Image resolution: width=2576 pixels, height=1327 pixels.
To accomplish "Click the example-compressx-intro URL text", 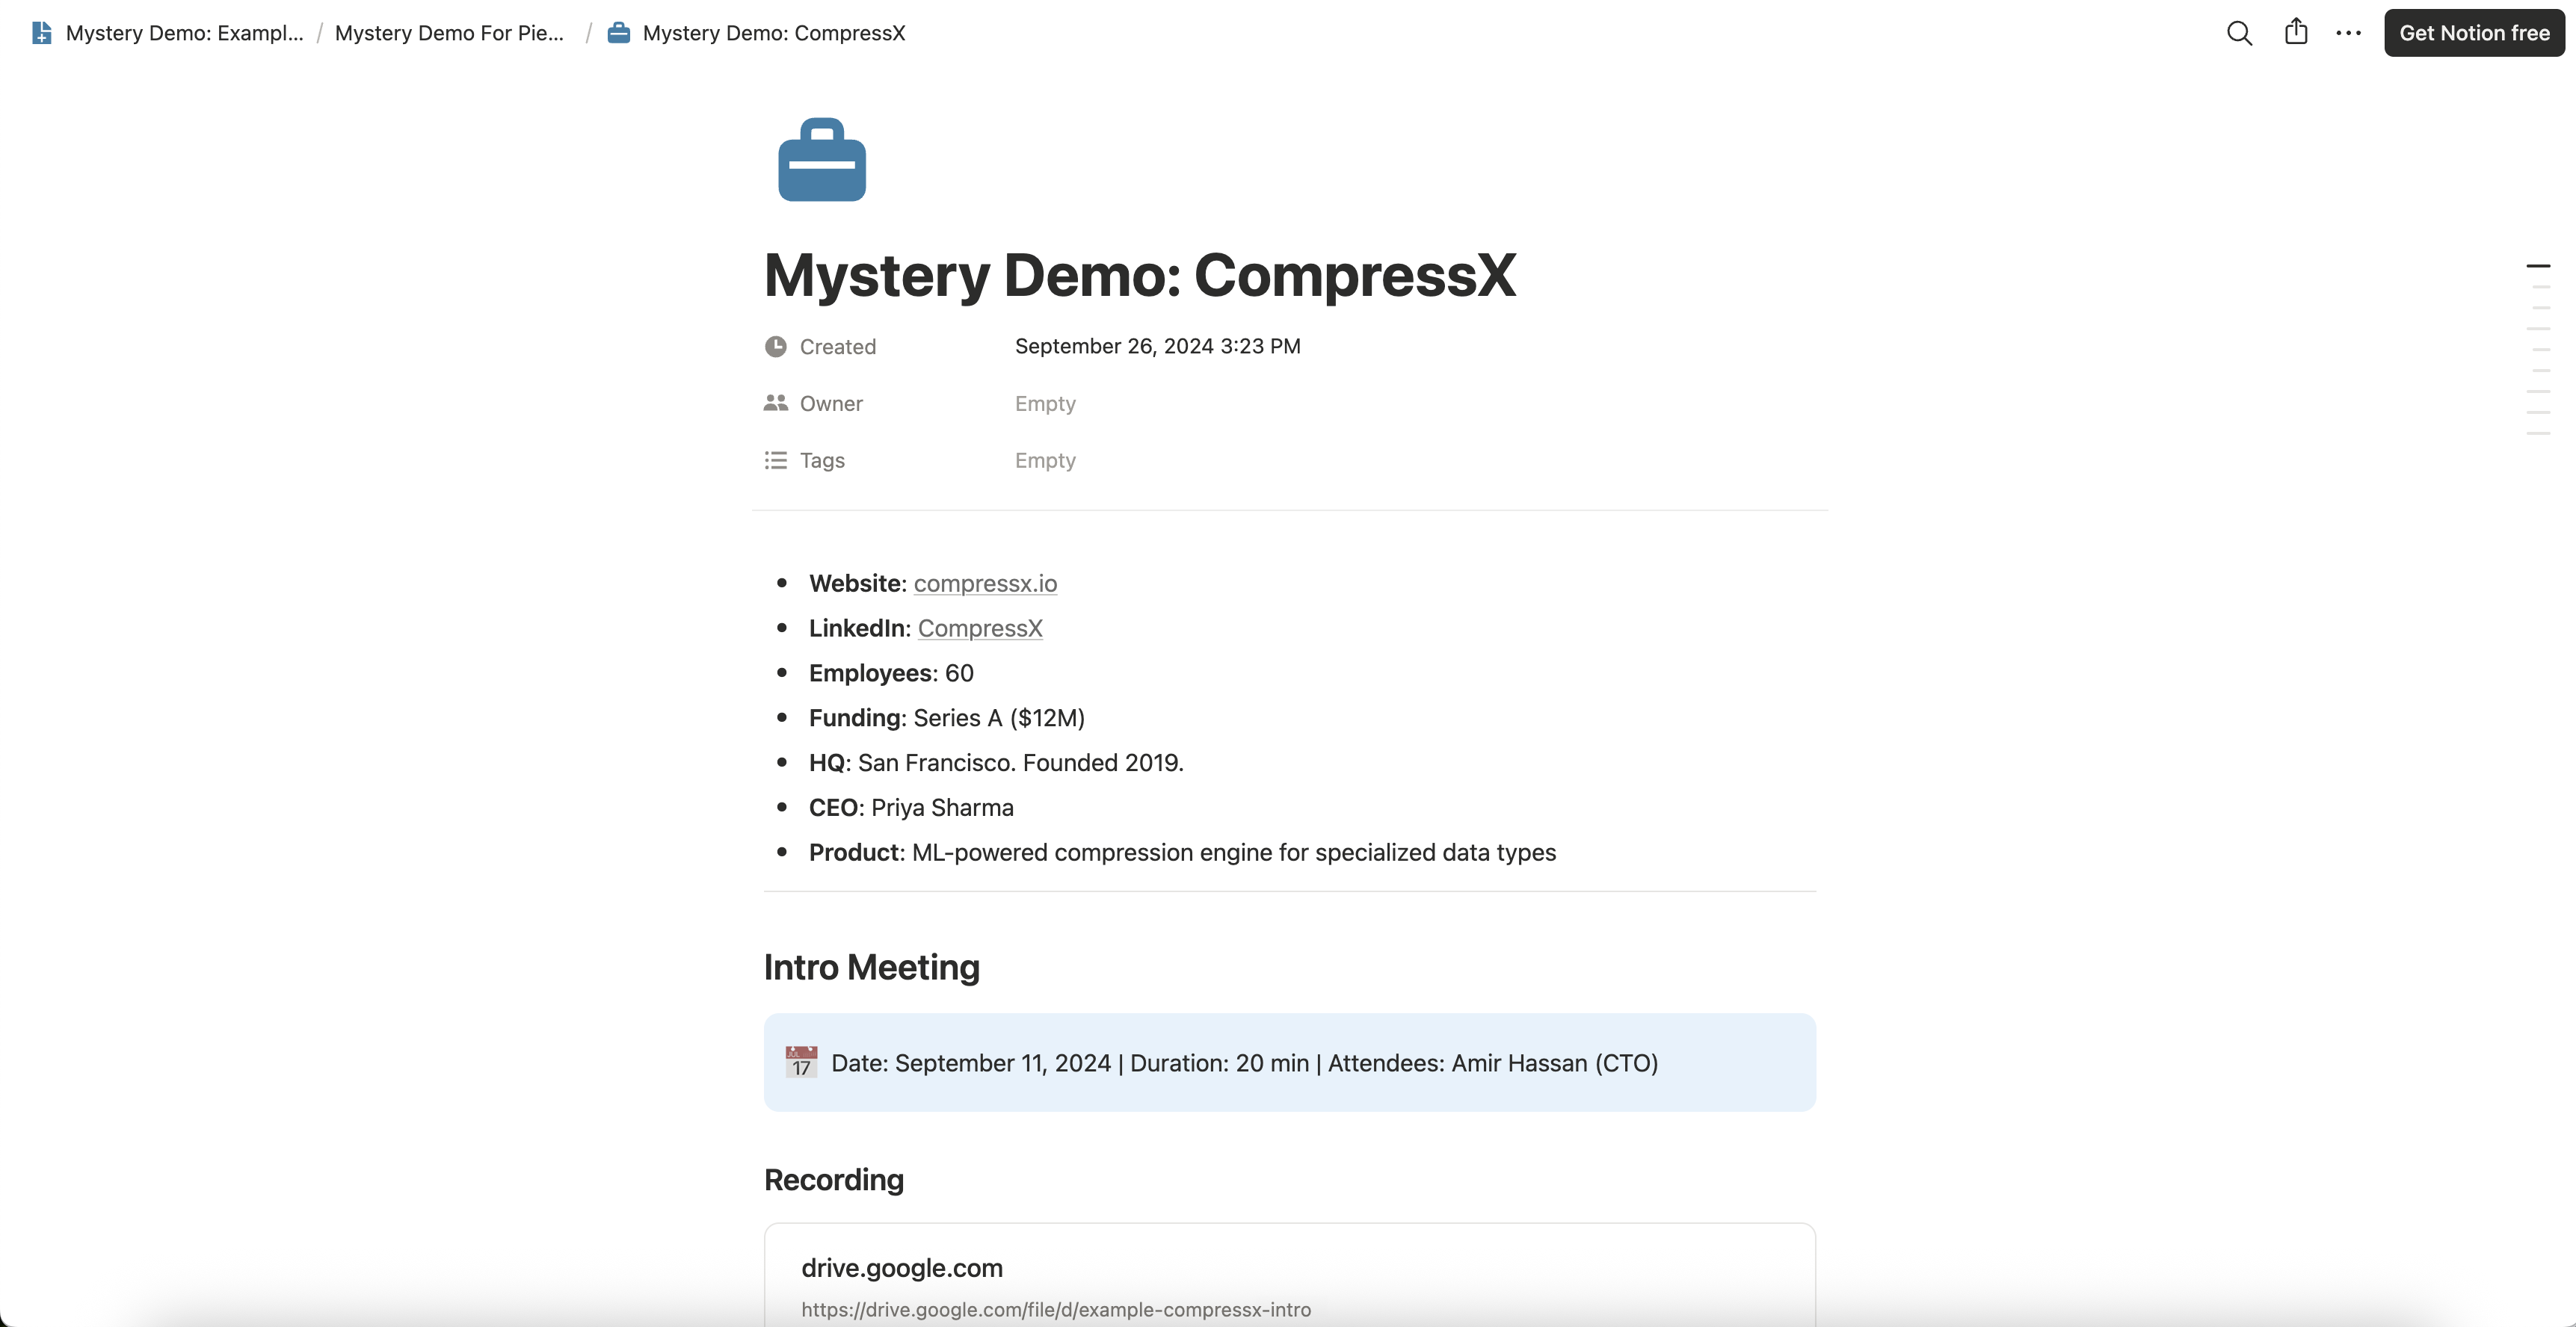I will point(1056,1310).
